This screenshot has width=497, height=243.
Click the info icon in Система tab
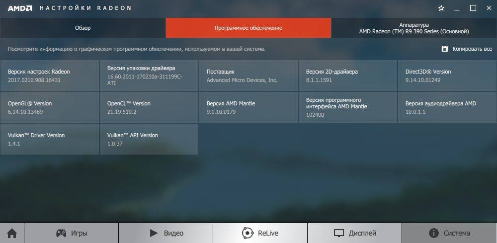coord(433,233)
